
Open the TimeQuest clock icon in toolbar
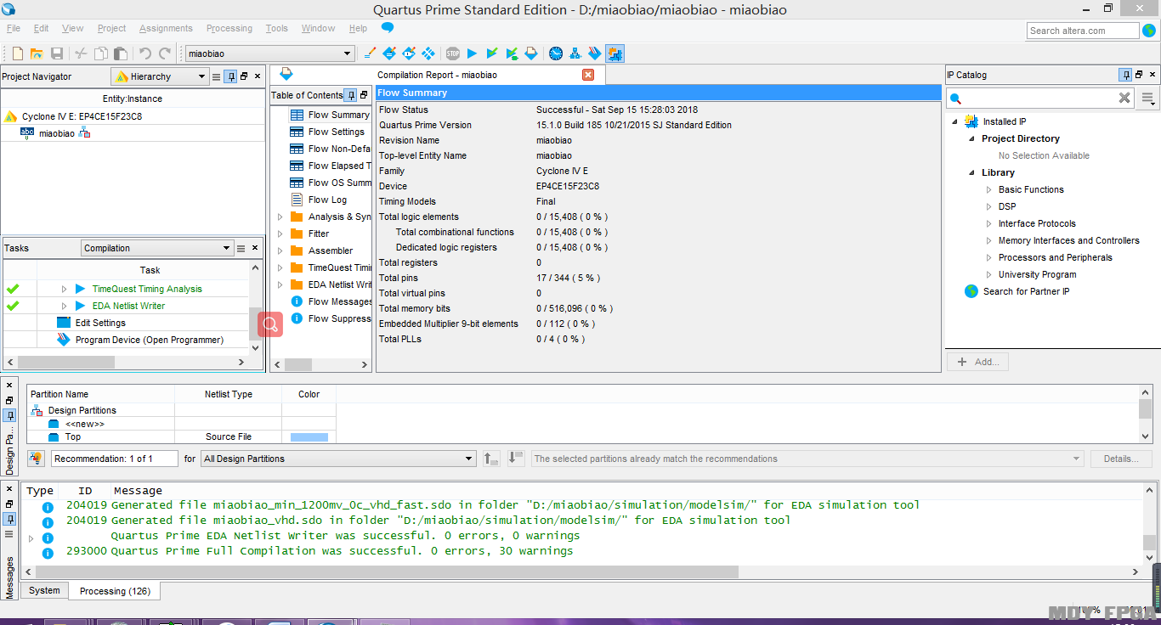coord(556,53)
